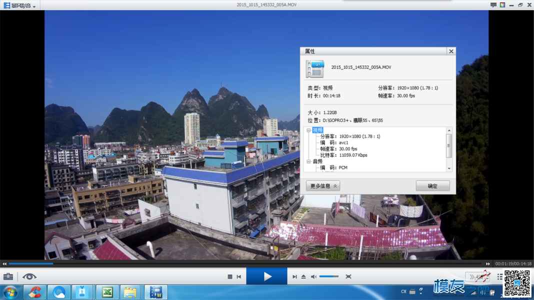Open the colorful skin picker icon
This screenshot has width=534, height=300.
coord(502,5)
